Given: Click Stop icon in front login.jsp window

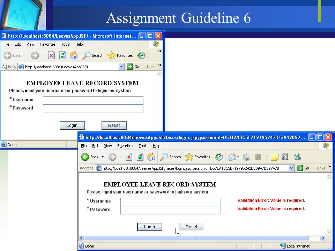Looking at the screenshot, I should point(129,157).
